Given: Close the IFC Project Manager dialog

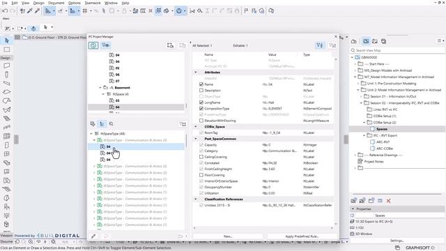Looking at the screenshot, I should click(x=336, y=37).
